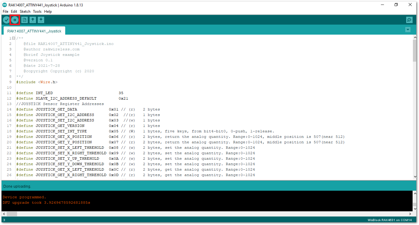Click JOYSTICK_GET_VERSION define name

coord(60,126)
